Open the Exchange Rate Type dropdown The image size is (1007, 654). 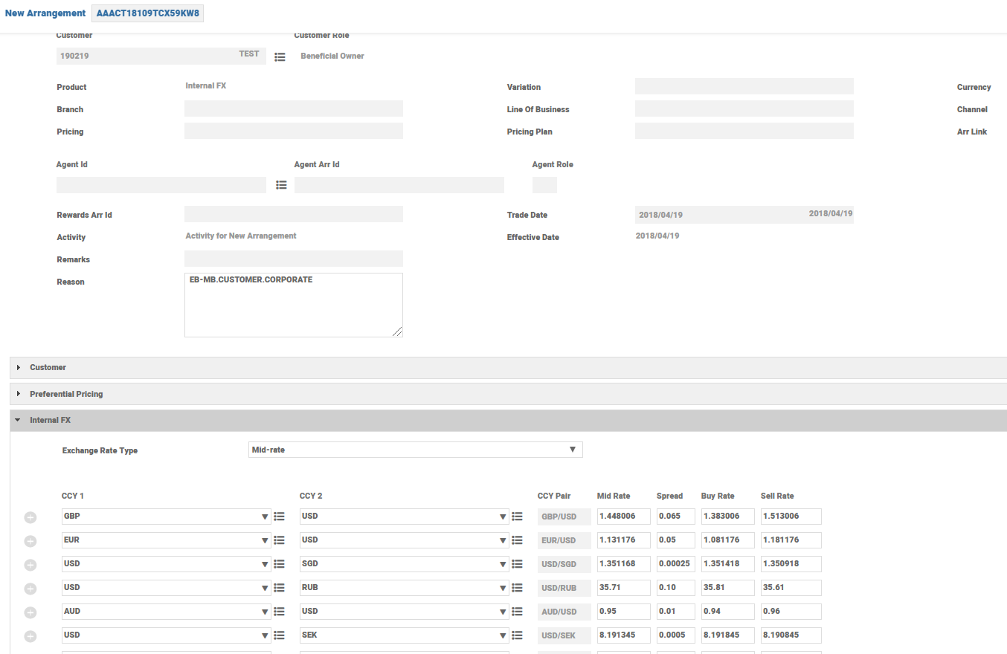tap(415, 450)
